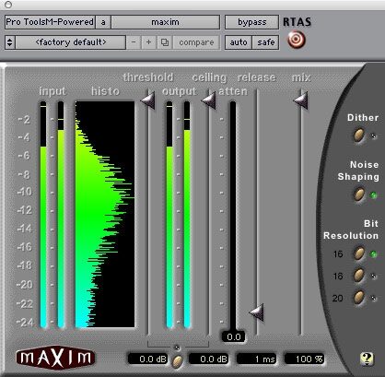The height and width of the screenshot is (377, 385).
Task: Select 20-bit resolution button
Action: click(359, 298)
